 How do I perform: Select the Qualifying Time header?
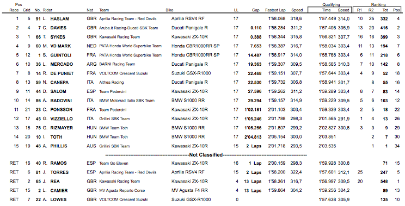tap(327, 10)
